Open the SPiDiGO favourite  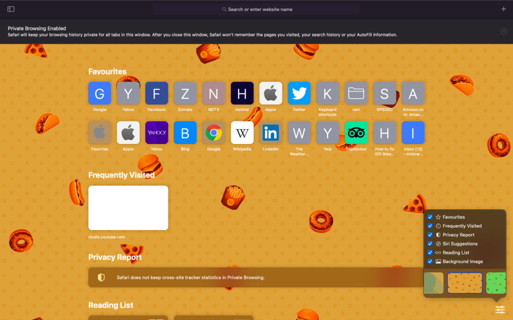[384, 93]
